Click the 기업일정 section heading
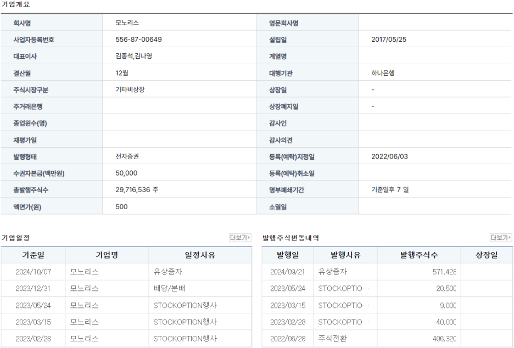514x348 pixels. (16, 238)
